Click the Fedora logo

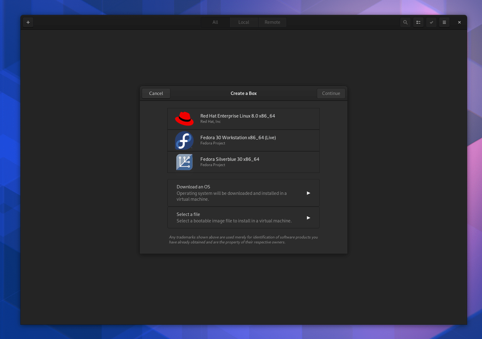pos(184,140)
